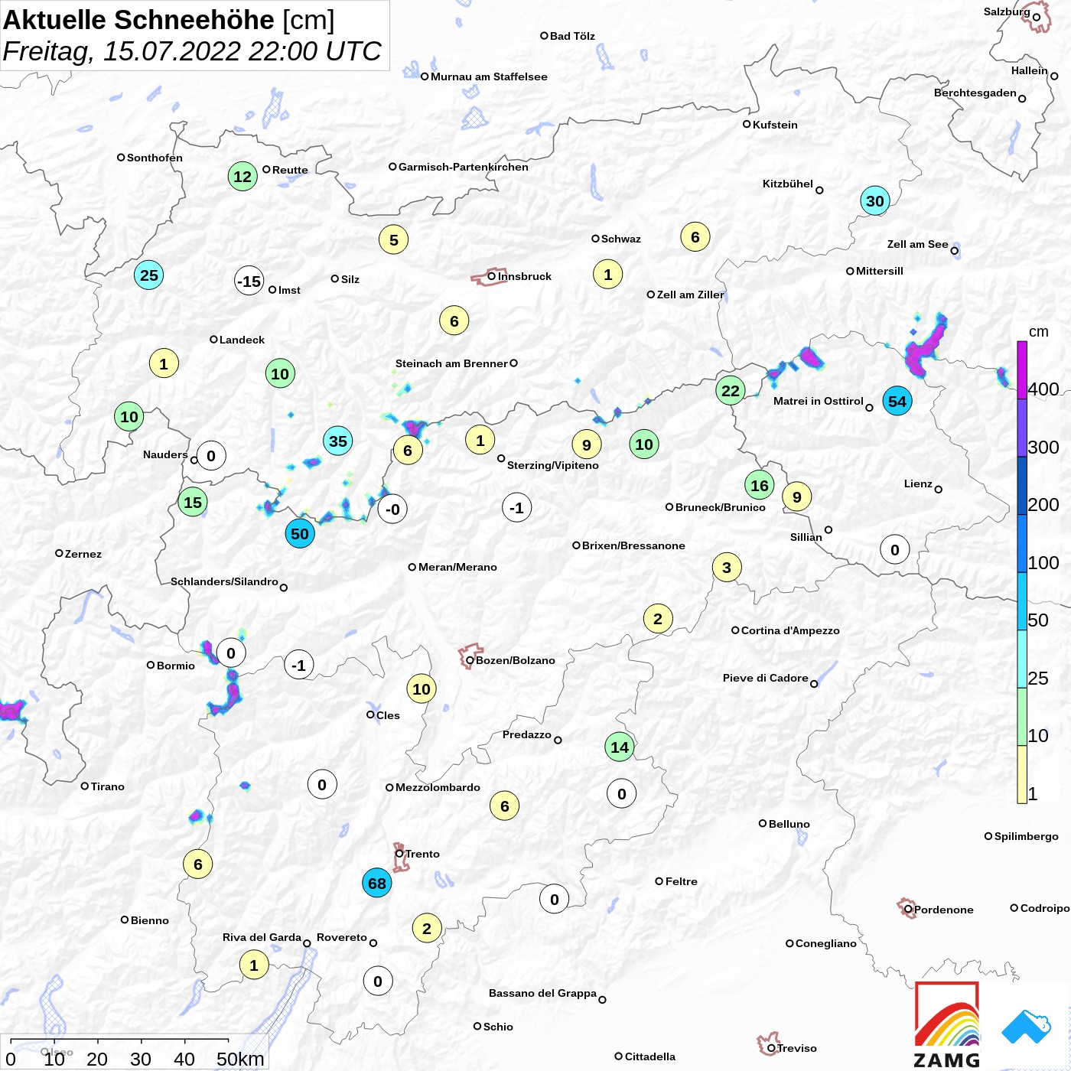Click the station marker showing 25
The height and width of the screenshot is (1071, 1071).
point(149,275)
